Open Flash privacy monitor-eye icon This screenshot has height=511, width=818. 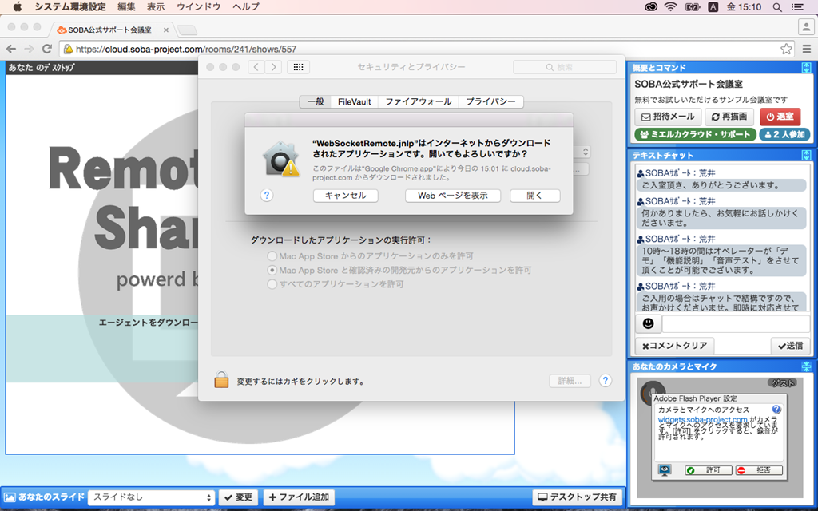point(665,469)
